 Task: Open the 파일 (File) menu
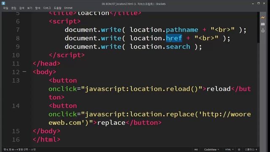(5, 8)
